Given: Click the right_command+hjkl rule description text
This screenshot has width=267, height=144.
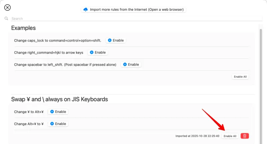Looking at the screenshot, I should [48, 53].
